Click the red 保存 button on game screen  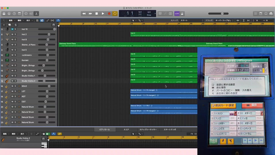click(252, 105)
